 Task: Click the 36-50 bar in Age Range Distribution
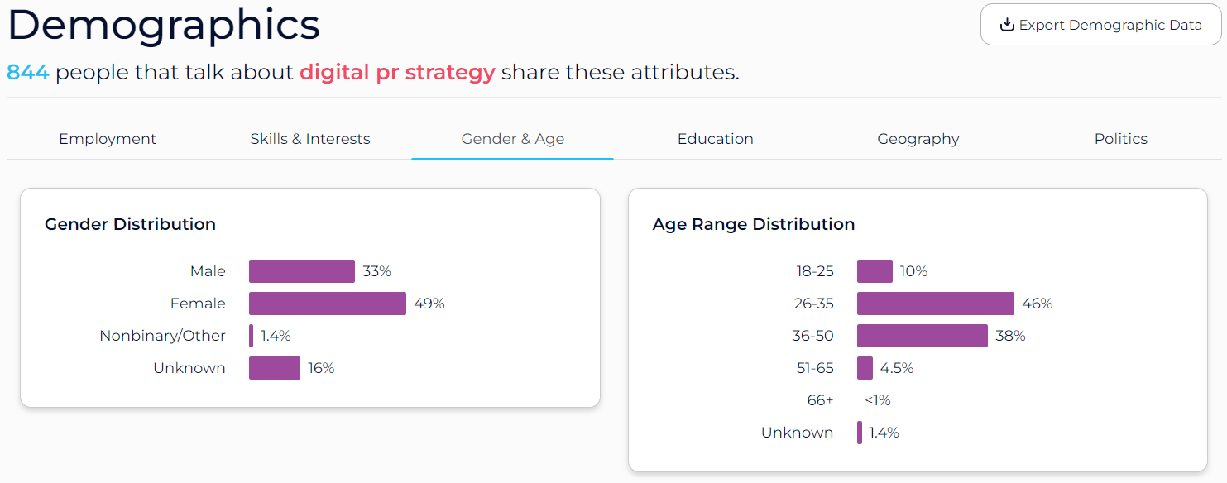(x=921, y=335)
